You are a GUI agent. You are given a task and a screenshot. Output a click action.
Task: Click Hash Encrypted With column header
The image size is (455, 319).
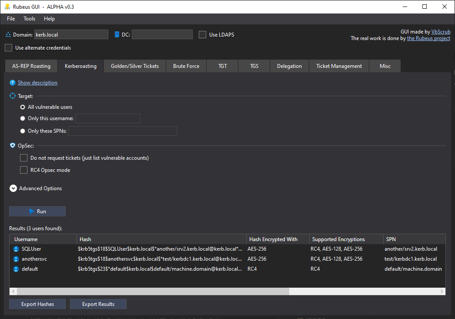[278, 239]
